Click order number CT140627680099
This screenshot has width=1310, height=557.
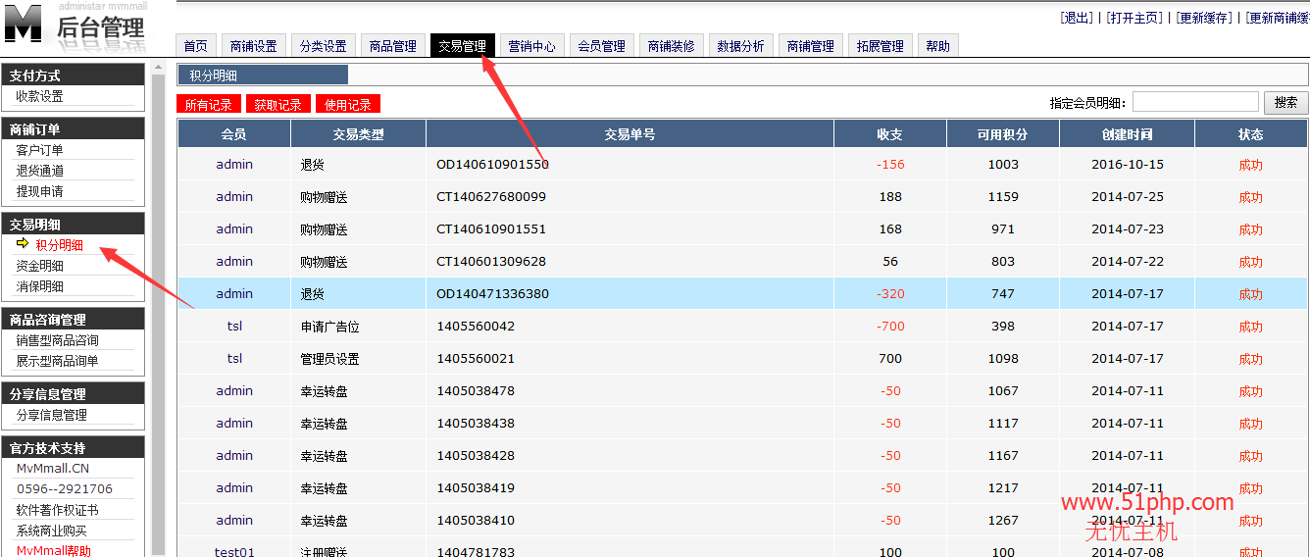click(x=491, y=197)
